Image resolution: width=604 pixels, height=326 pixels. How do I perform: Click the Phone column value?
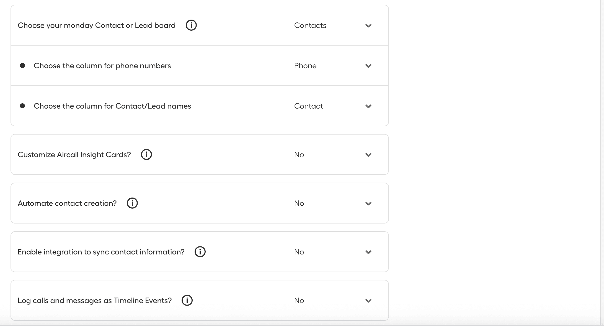(305, 66)
